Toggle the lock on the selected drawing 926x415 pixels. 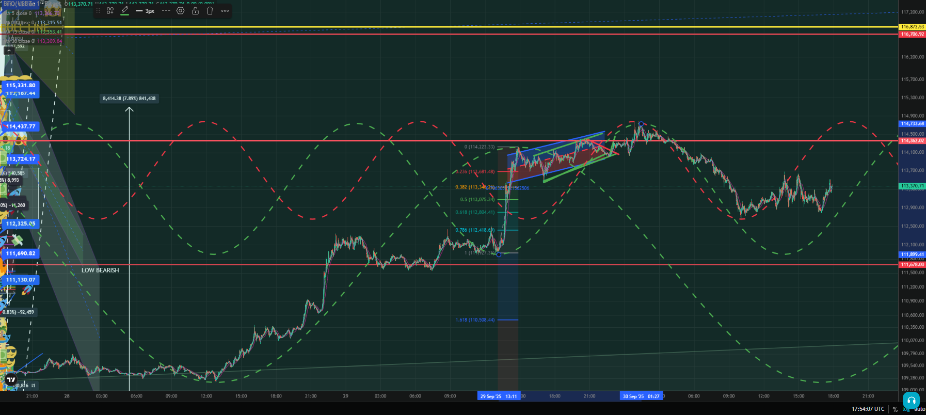195,10
